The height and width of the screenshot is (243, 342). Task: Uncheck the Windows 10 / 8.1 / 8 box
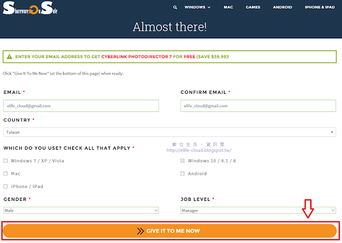[182, 160]
